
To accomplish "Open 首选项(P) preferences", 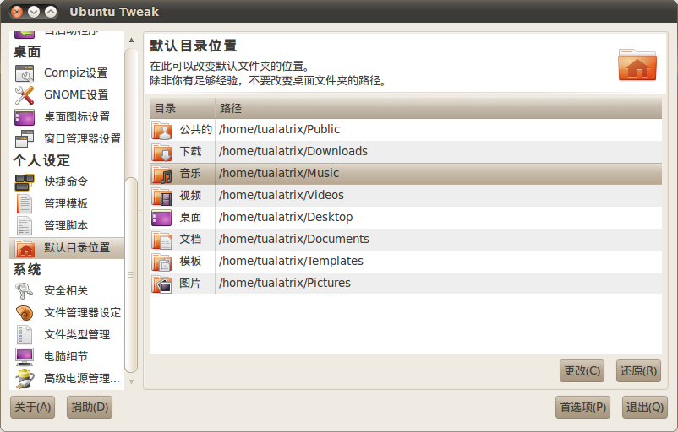I will 582,407.
